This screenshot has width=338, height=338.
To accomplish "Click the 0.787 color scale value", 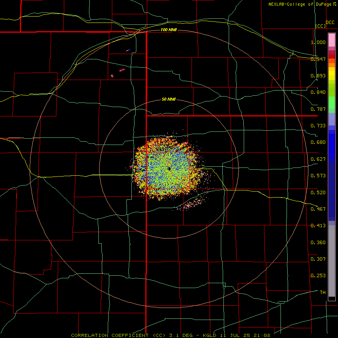I will coord(318,109).
